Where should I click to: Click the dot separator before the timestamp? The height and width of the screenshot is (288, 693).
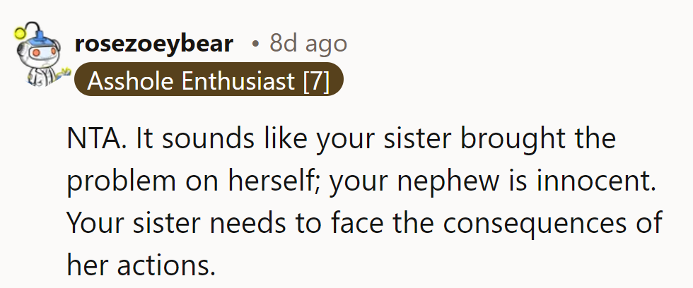point(255,44)
